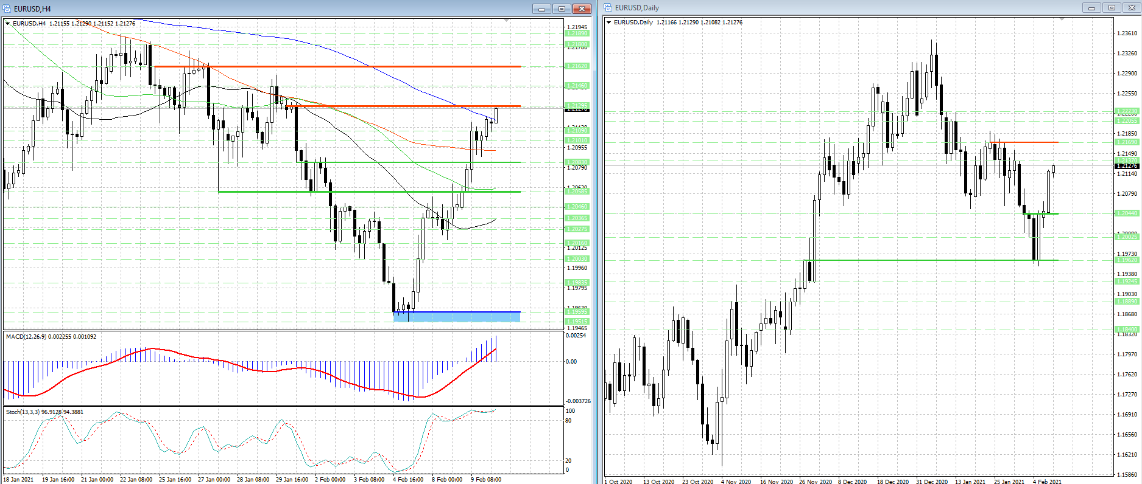Click the 1.16210 price on Daily scale

tap(1127, 455)
